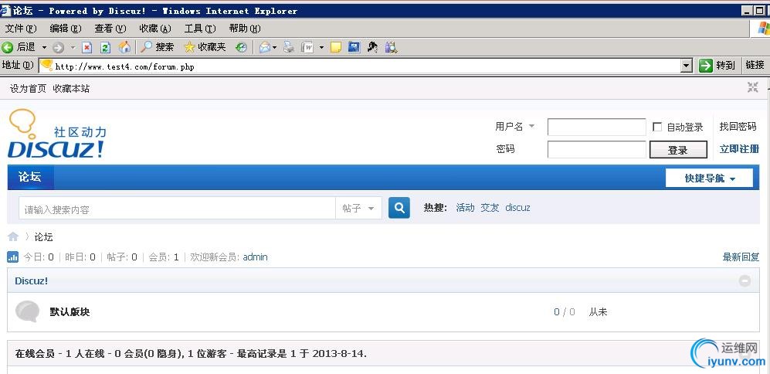Viewport: 770px width, 374px height.
Task: Click the hot search 活动 link
Action: (465, 208)
